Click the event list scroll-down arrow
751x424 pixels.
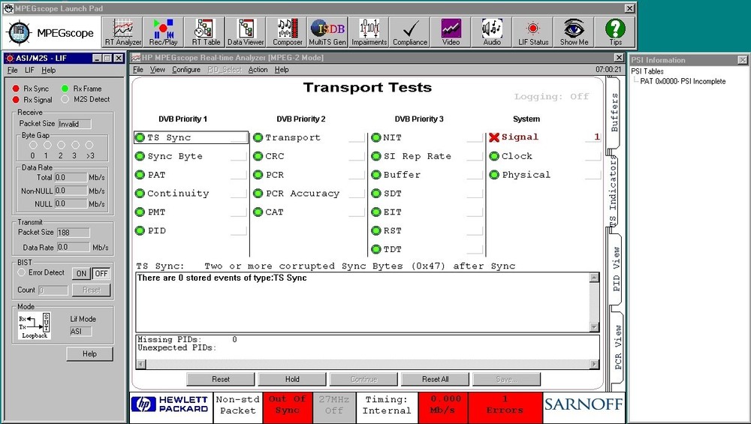pos(594,327)
